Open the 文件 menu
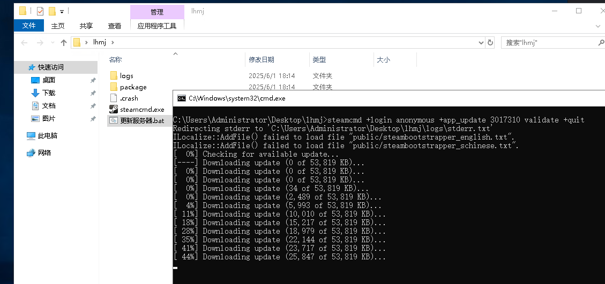 pyautogui.click(x=29, y=26)
